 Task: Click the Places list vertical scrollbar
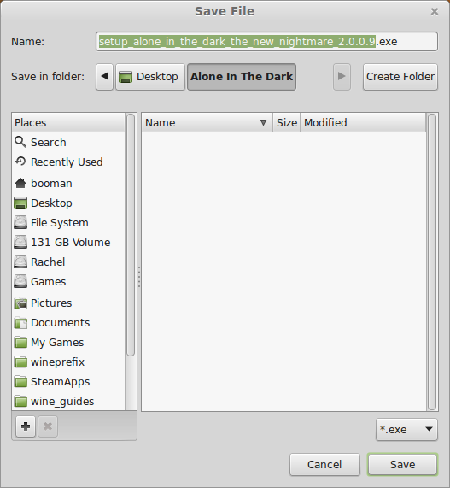(131, 235)
